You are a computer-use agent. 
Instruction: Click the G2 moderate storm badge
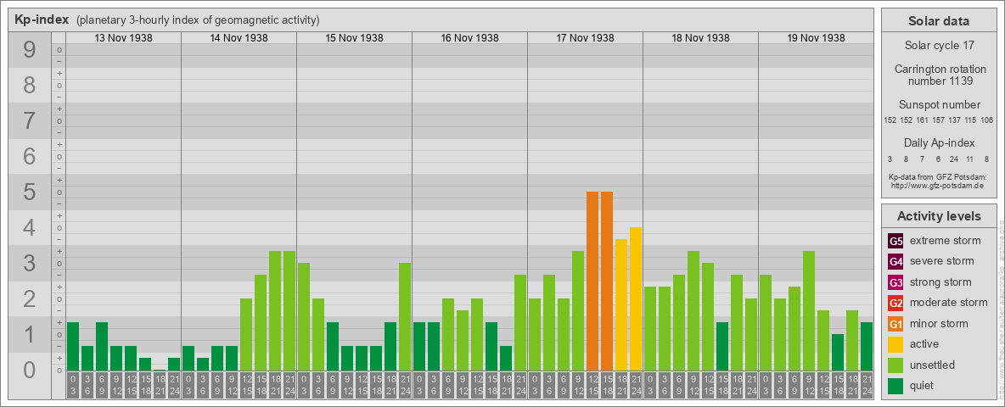[x=896, y=304]
